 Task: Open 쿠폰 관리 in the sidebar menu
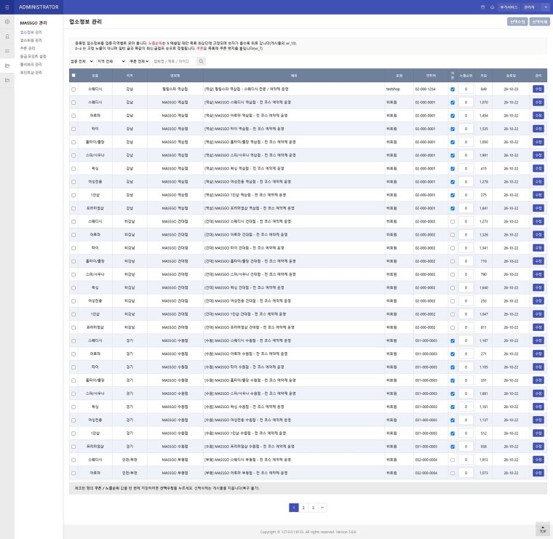coord(28,48)
